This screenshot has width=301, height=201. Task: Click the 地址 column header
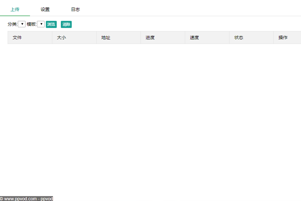click(x=119, y=37)
